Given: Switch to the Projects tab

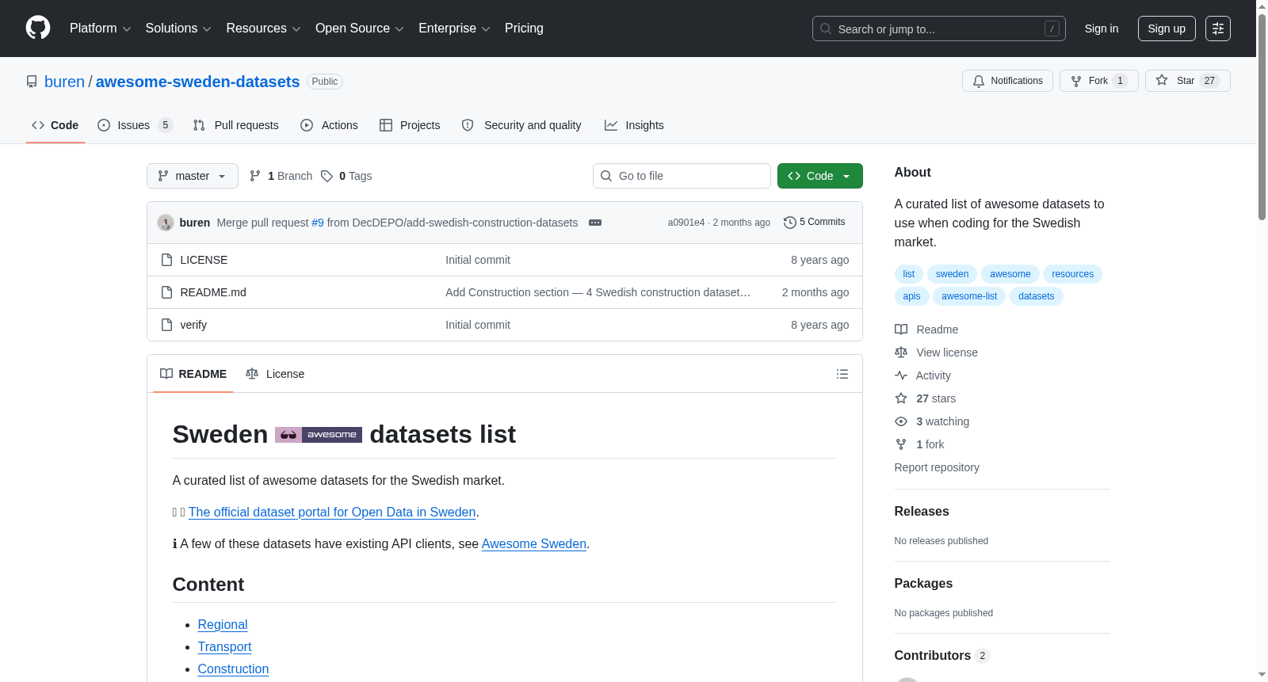Looking at the screenshot, I should (410, 125).
